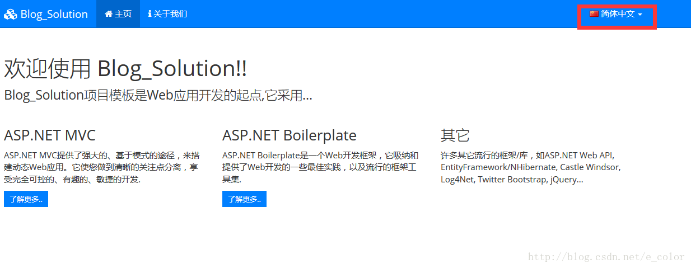The image size is (691, 268).
Task: Click the 其它 heading
Action: point(455,135)
